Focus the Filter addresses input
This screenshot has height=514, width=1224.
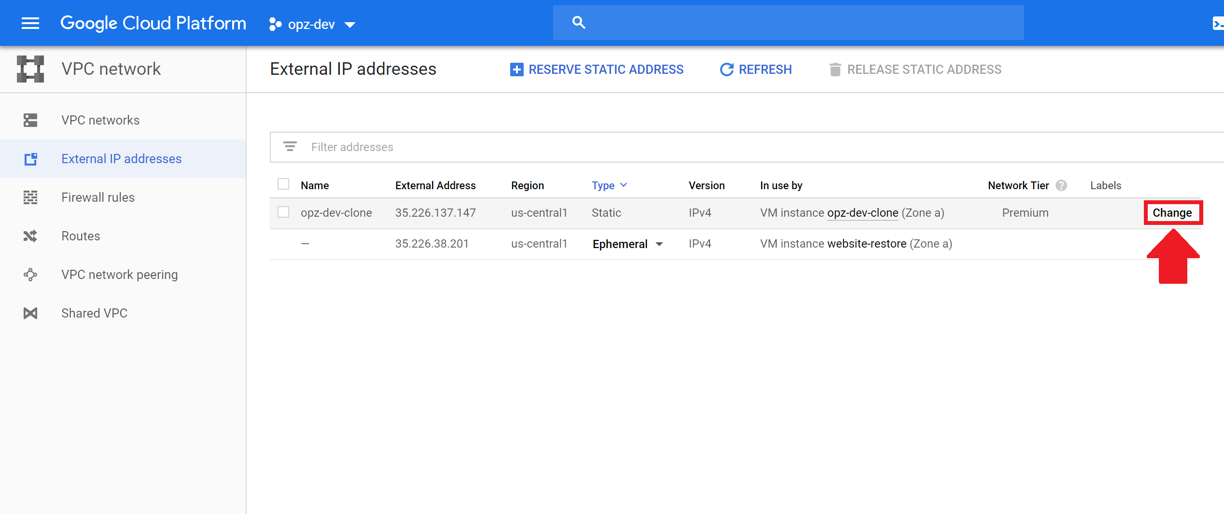click(747, 147)
